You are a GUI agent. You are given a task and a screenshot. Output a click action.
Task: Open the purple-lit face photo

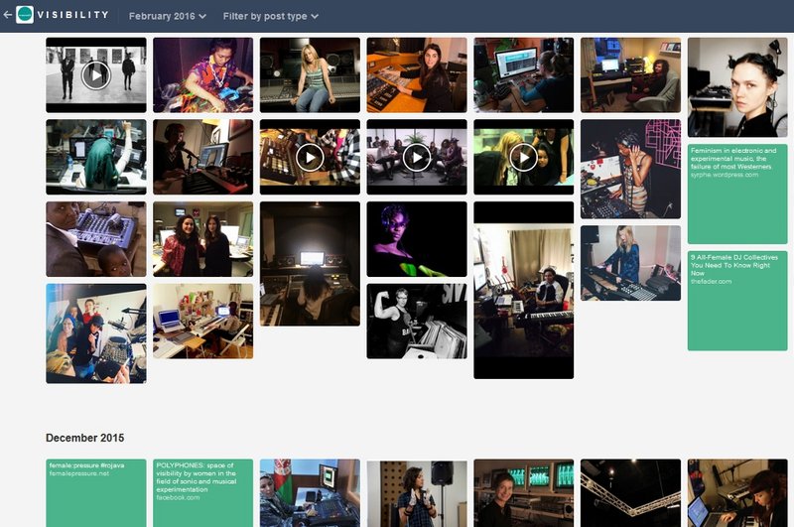[x=417, y=239]
